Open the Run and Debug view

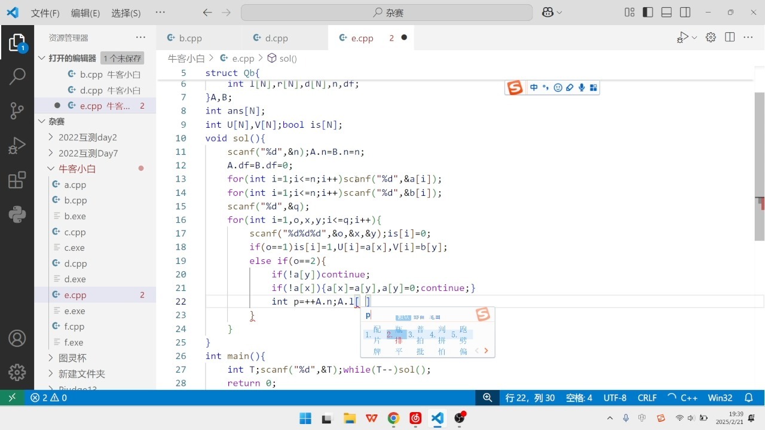click(17, 145)
